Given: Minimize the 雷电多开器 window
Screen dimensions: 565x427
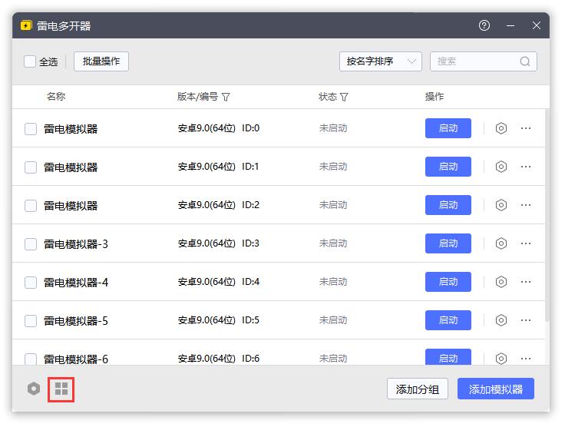Looking at the screenshot, I should 510,25.
